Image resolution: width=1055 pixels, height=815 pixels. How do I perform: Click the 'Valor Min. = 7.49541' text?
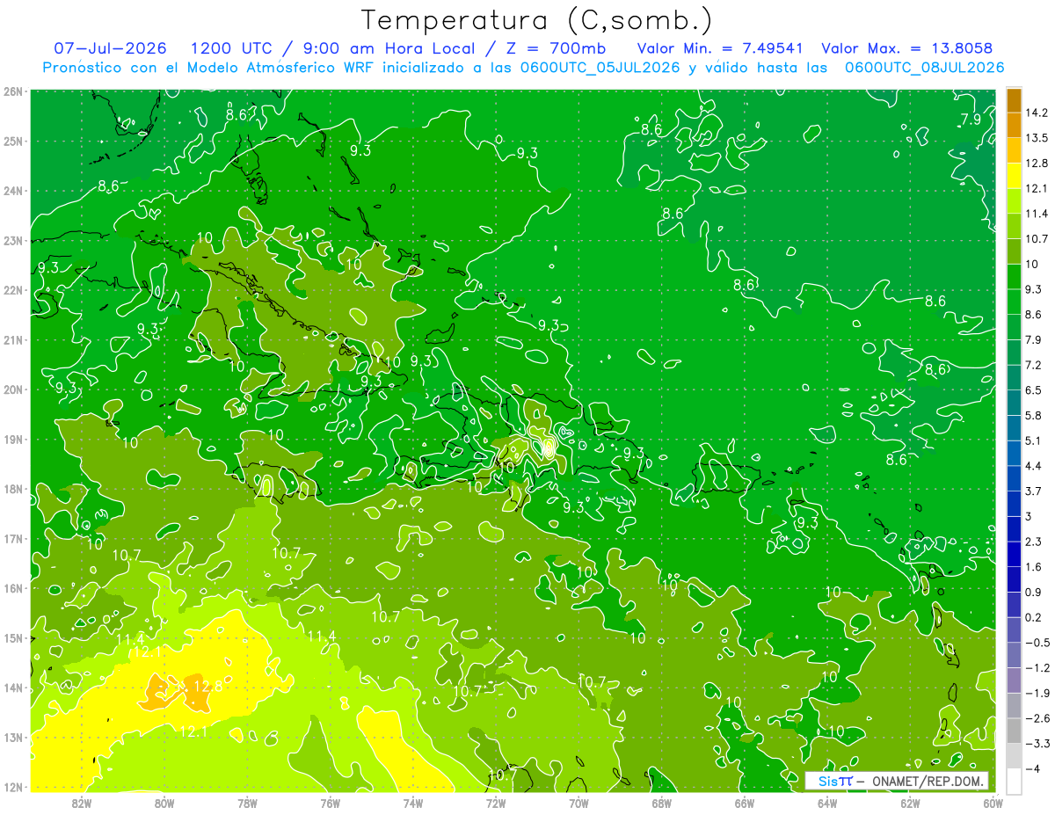[x=720, y=48]
